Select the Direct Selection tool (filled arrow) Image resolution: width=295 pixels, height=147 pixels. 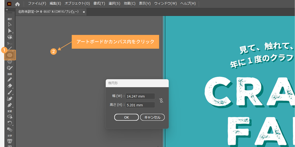10,31
